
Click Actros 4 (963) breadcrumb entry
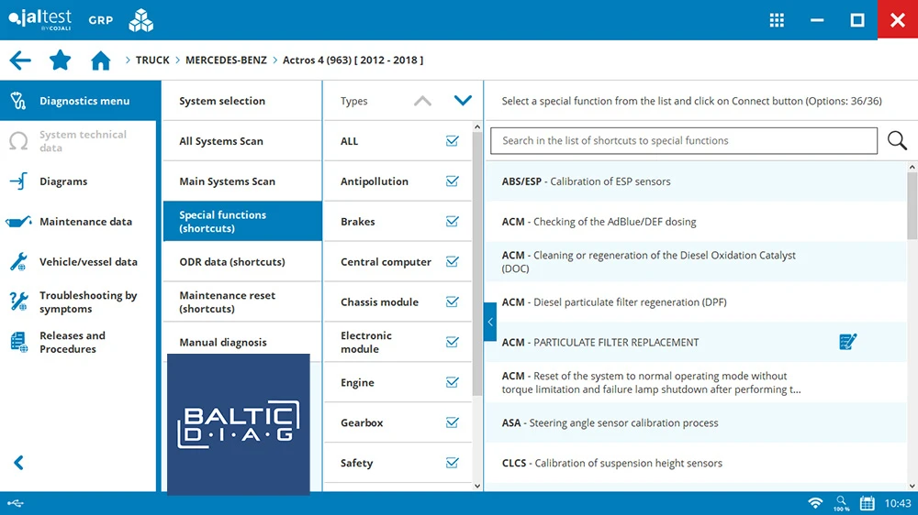click(x=353, y=60)
